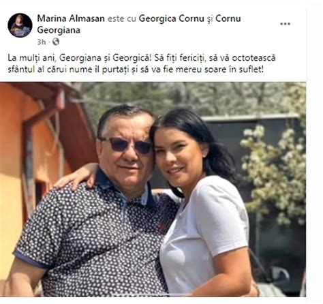Open the three-dots post options menu

(285, 24)
